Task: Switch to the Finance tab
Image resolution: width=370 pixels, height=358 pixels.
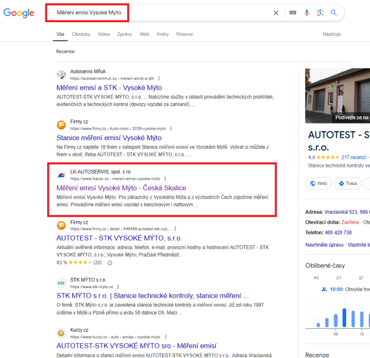Action: point(185,34)
